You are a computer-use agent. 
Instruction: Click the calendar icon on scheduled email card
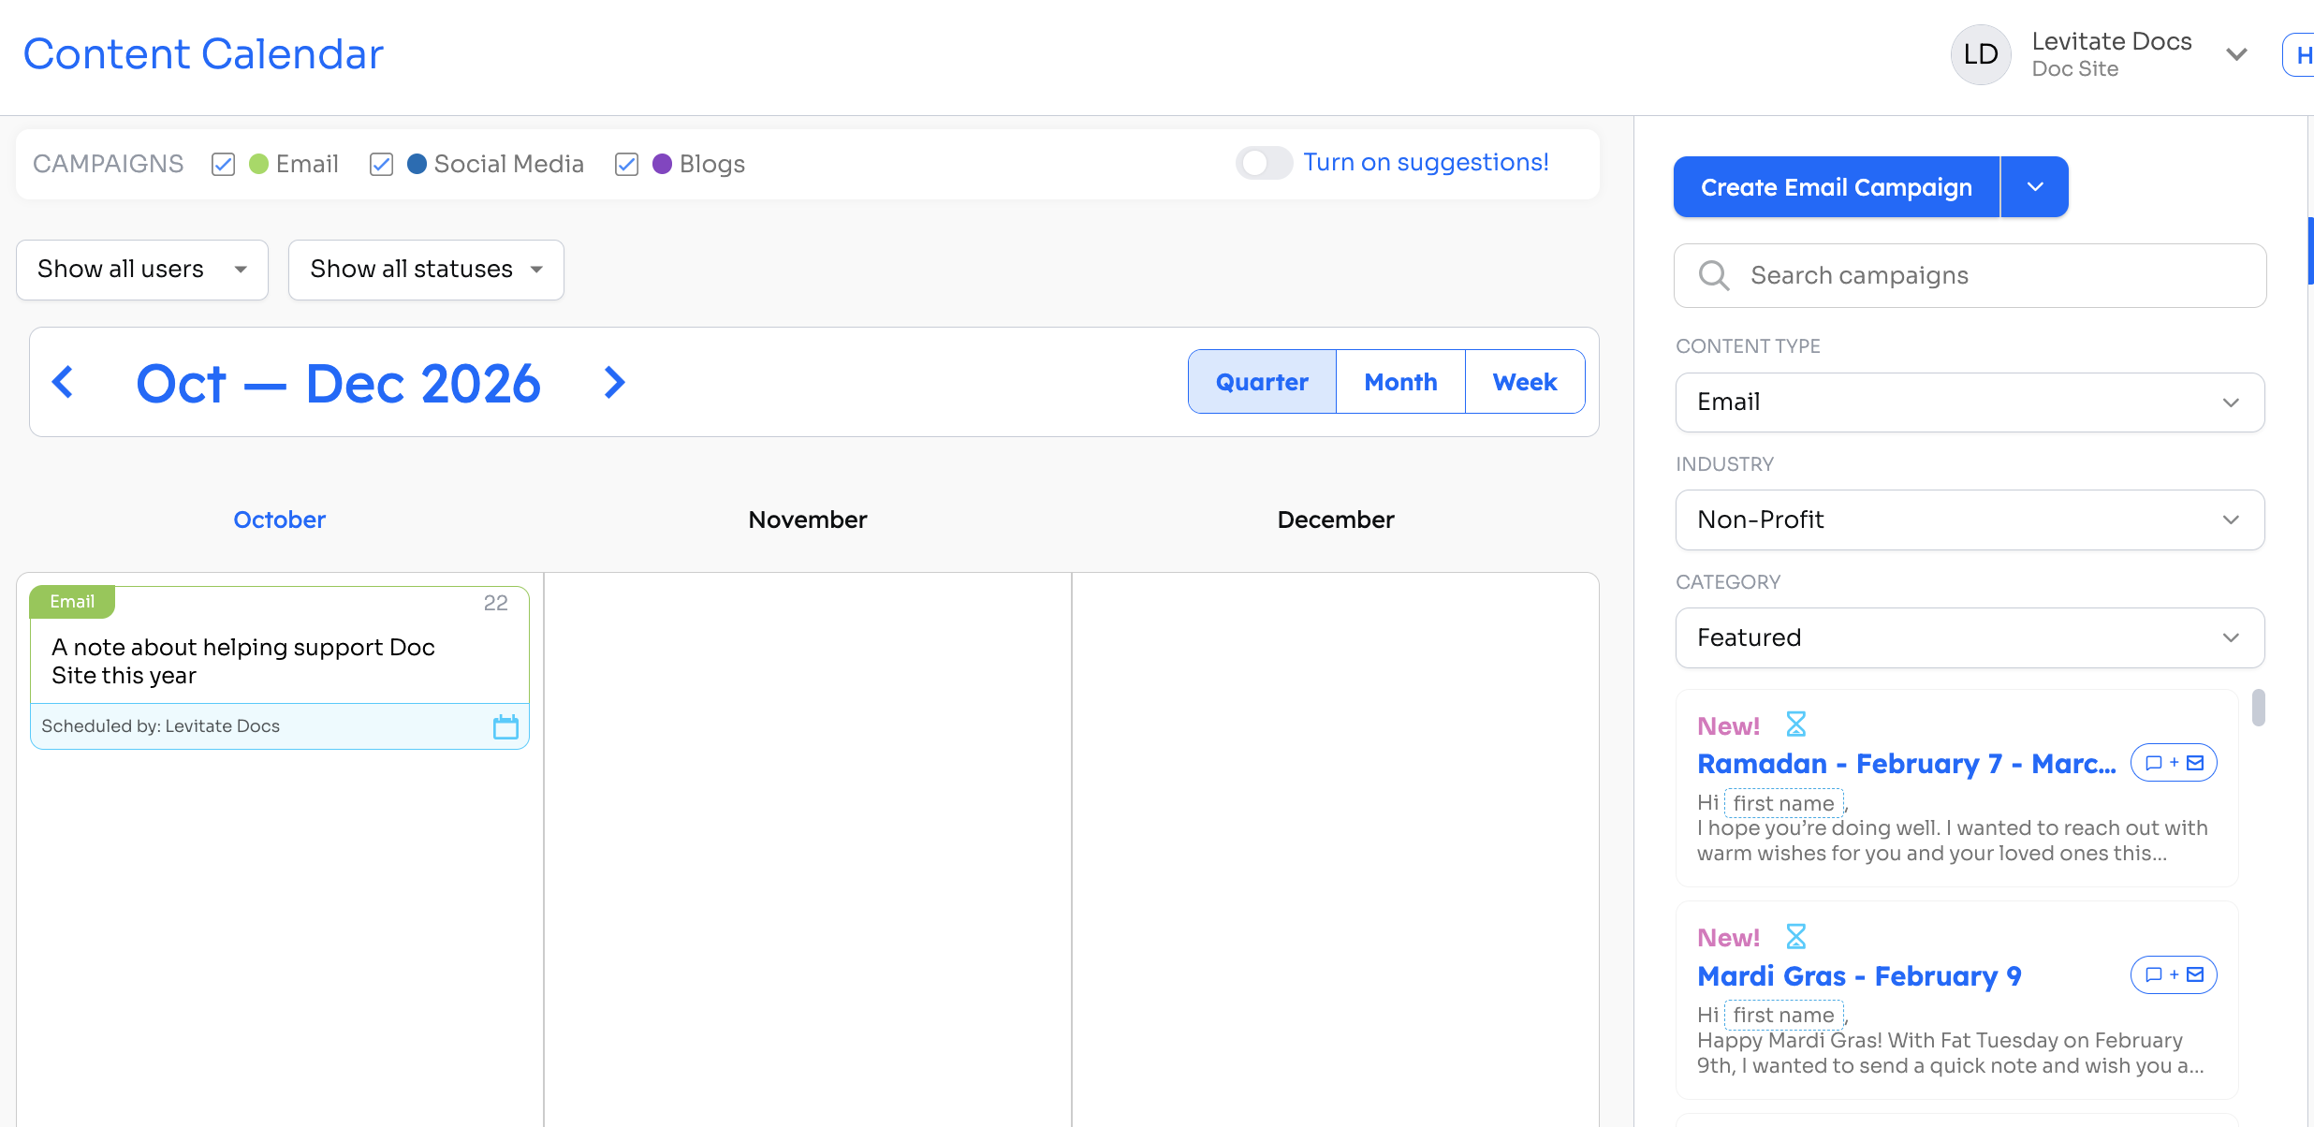pyautogui.click(x=505, y=726)
